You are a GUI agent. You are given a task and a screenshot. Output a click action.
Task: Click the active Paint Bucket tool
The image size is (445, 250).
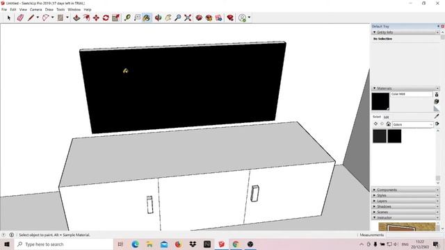(147, 18)
